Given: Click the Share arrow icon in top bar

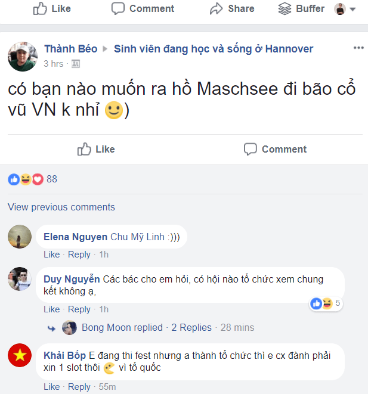Looking at the screenshot, I should tap(216, 9).
